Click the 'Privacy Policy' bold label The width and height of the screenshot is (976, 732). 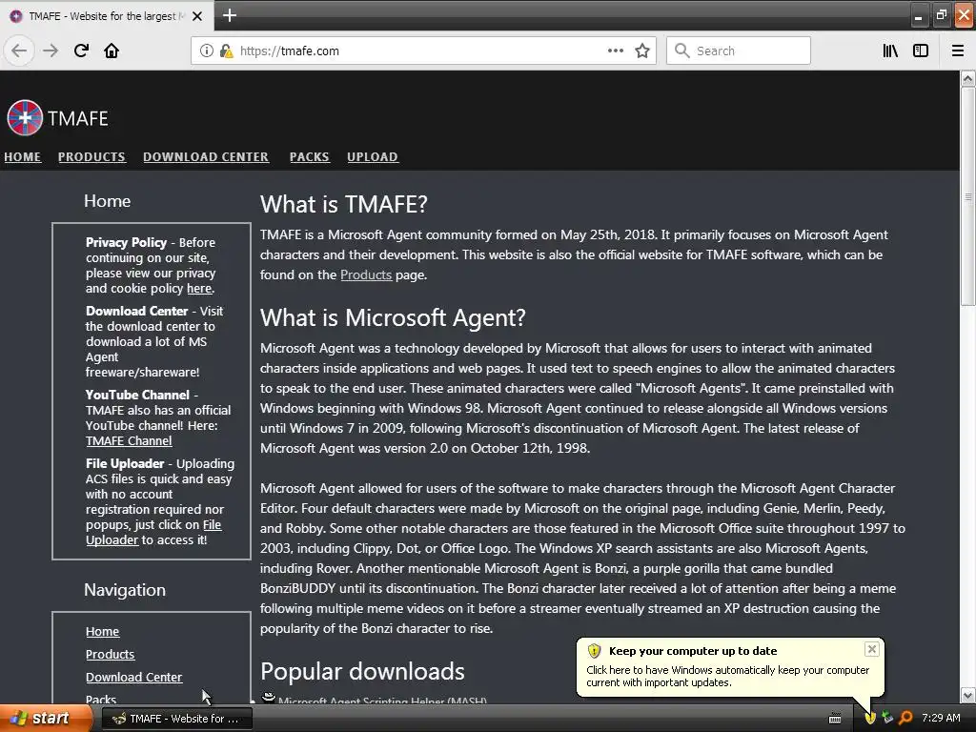[x=127, y=242]
